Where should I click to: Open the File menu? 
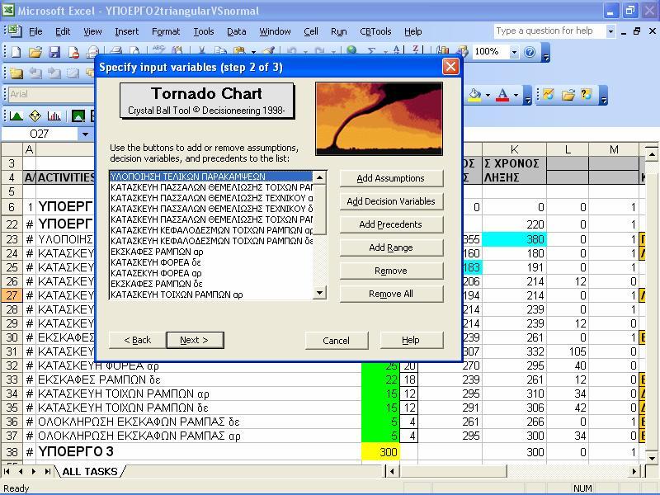(35, 31)
